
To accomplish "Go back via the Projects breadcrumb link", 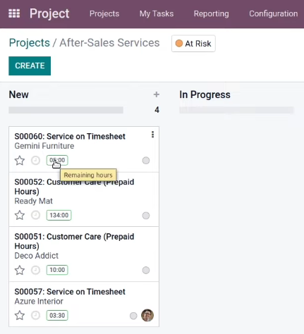I will (x=30, y=43).
